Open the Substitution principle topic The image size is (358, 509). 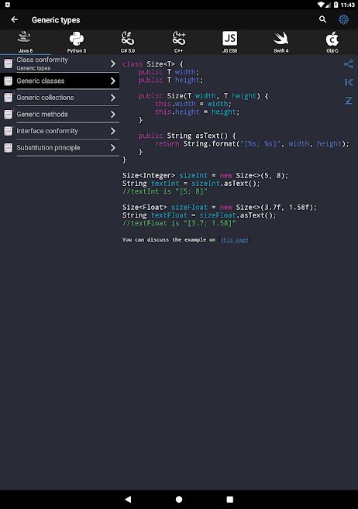click(x=60, y=148)
